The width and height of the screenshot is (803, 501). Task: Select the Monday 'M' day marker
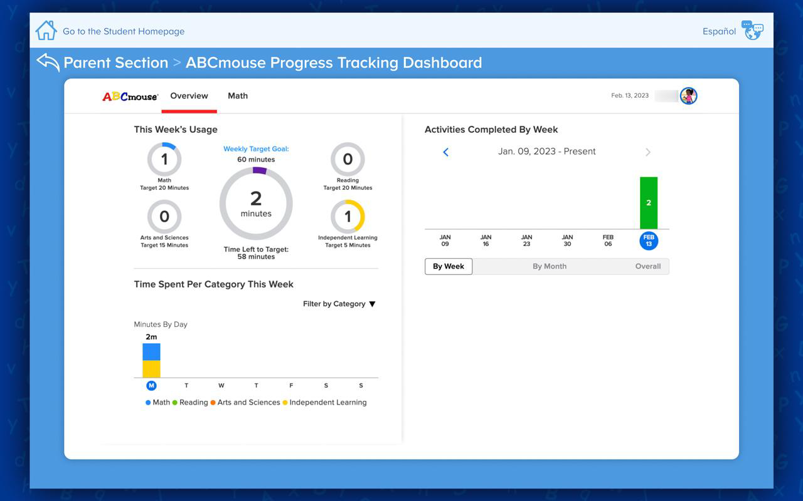click(151, 386)
